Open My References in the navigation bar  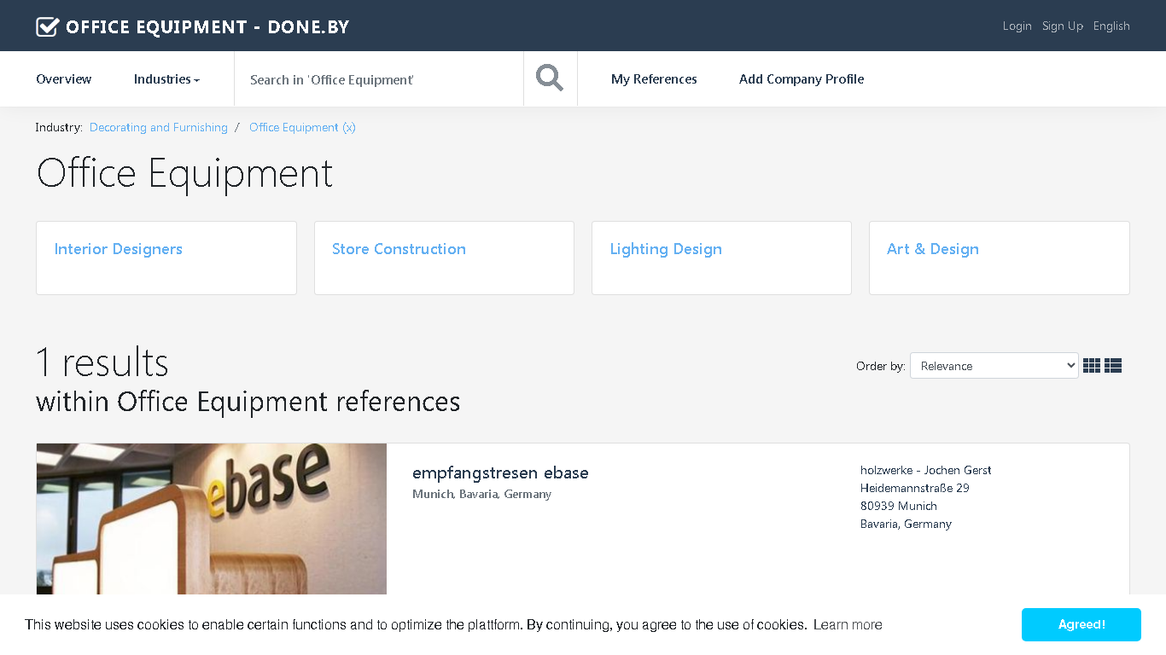[x=654, y=78]
